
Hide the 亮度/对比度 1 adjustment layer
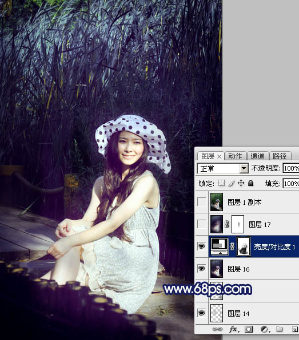tap(201, 246)
